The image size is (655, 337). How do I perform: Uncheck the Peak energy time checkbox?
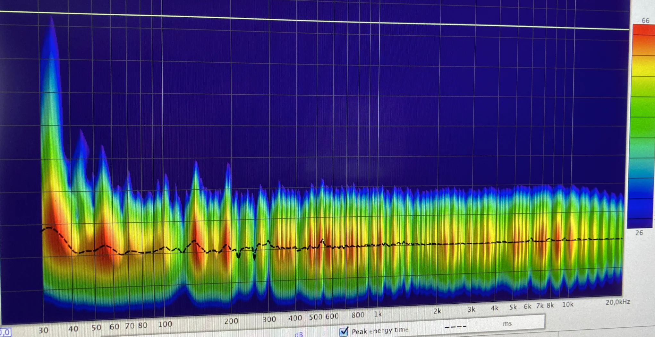tap(344, 331)
